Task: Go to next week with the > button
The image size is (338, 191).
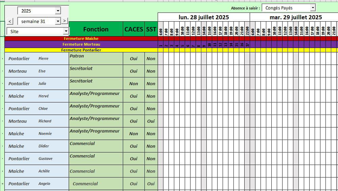Action: [x=64, y=21]
